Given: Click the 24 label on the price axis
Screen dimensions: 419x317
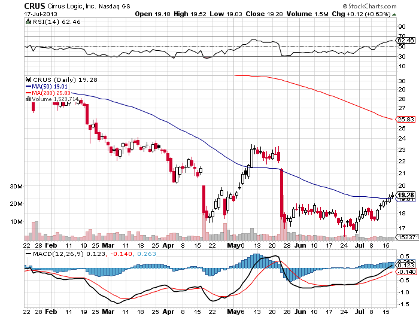Looking at the screenshot, I should click(x=402, y=138).
